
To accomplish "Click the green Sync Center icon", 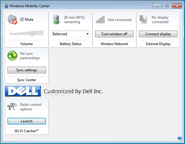I will coord(13,56).
